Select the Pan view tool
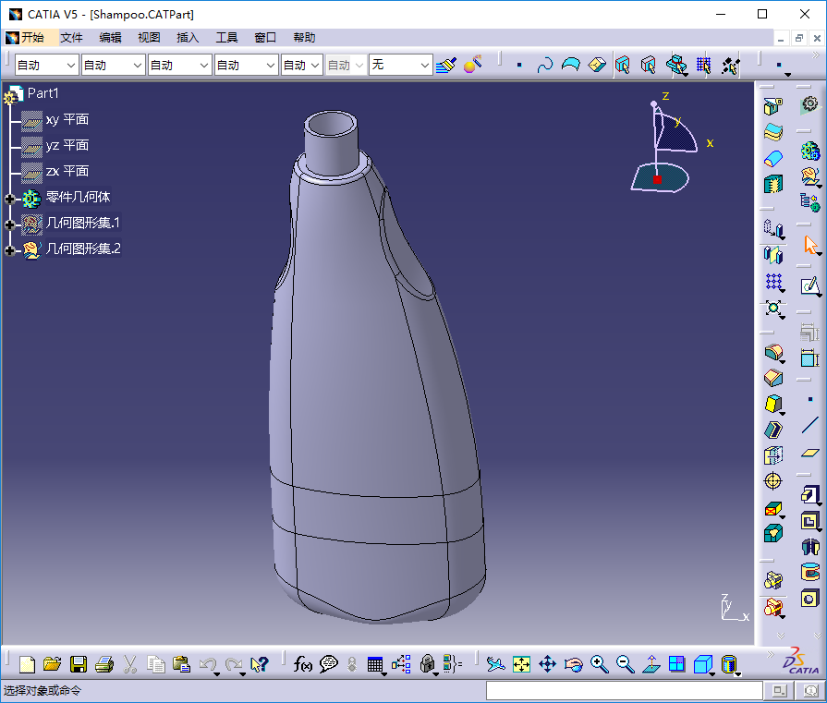This screenshot has height=703, width=827. pyautogui.click(x=547, y=664)
